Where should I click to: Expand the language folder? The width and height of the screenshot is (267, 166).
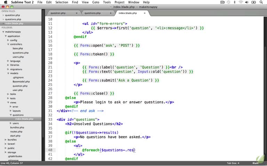[8, 61]
